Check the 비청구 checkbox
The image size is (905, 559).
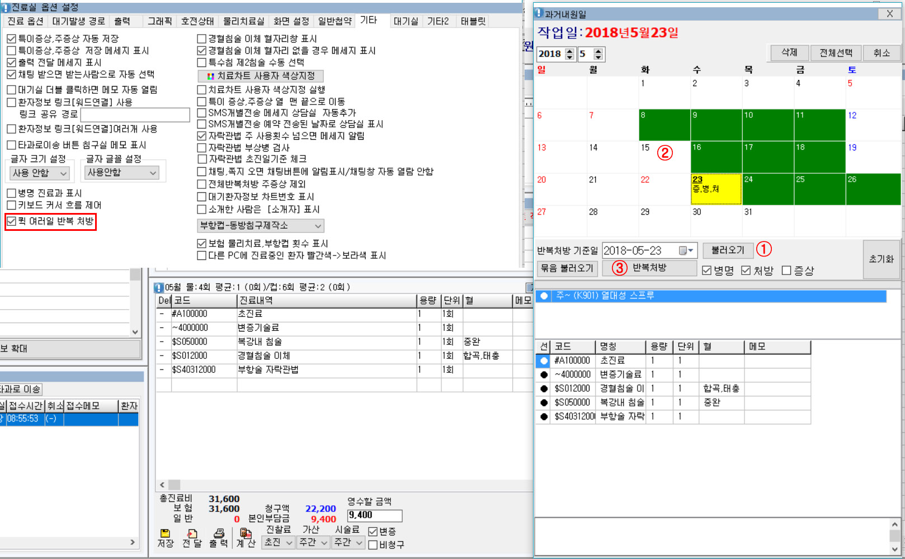[x=373, y=544]
